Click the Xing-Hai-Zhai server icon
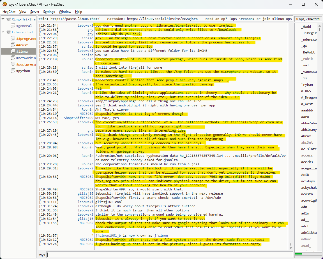 [8, 19]
